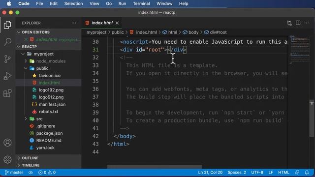Click the editor horizontal scrollbar
Viewport: 315px width, 177px height.
click(x=154, y=167)
